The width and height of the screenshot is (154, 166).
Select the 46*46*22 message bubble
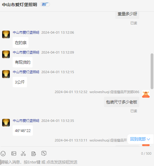23,130
